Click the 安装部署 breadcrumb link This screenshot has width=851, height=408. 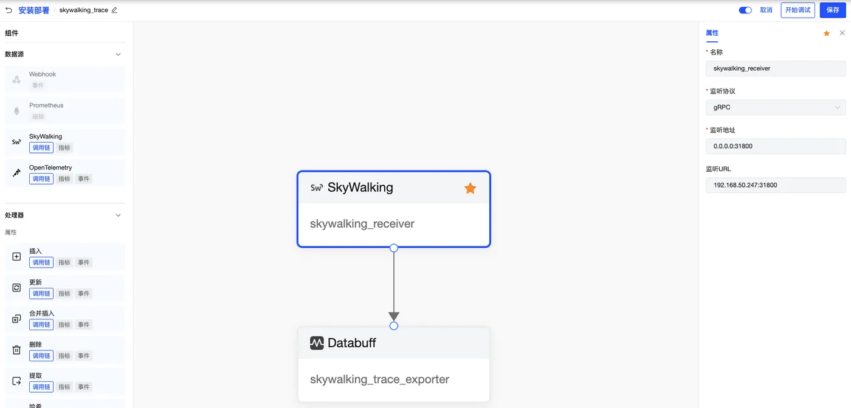pos(33,10)
